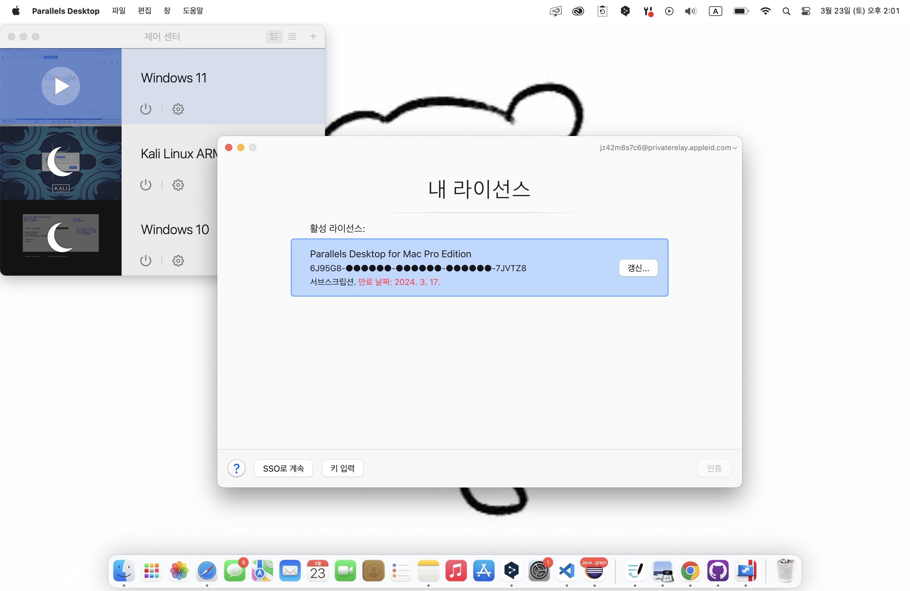Viewport: 910px width, 591px height.
Task: Open the 도움말 menu
Action: (x=193, y=11)
